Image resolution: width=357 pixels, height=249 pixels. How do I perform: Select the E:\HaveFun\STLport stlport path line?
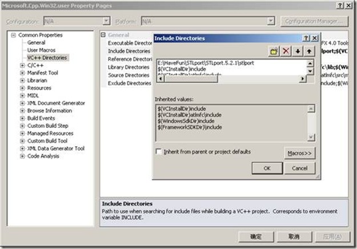coord(206,63)
